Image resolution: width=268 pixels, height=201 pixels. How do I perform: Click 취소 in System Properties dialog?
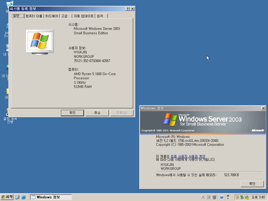click(97, 113)
